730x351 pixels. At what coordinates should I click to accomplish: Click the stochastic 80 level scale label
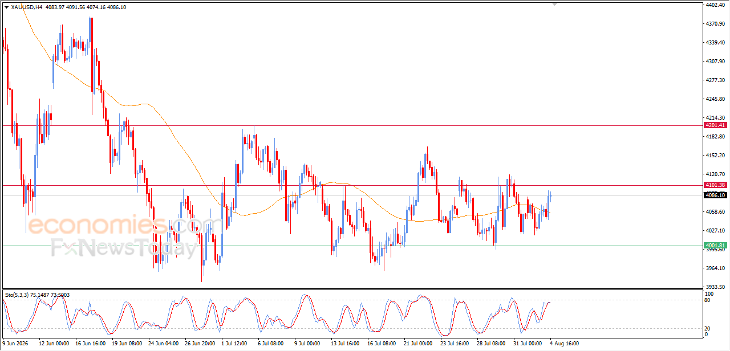708,300
